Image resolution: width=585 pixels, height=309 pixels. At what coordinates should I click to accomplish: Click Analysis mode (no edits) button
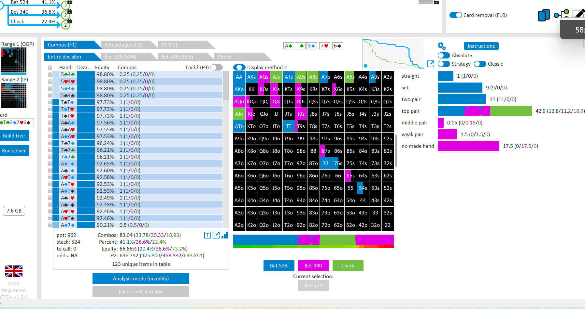pos(141,279)
